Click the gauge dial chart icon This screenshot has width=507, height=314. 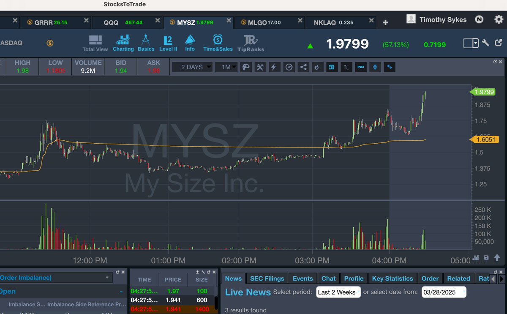(289, 67)
